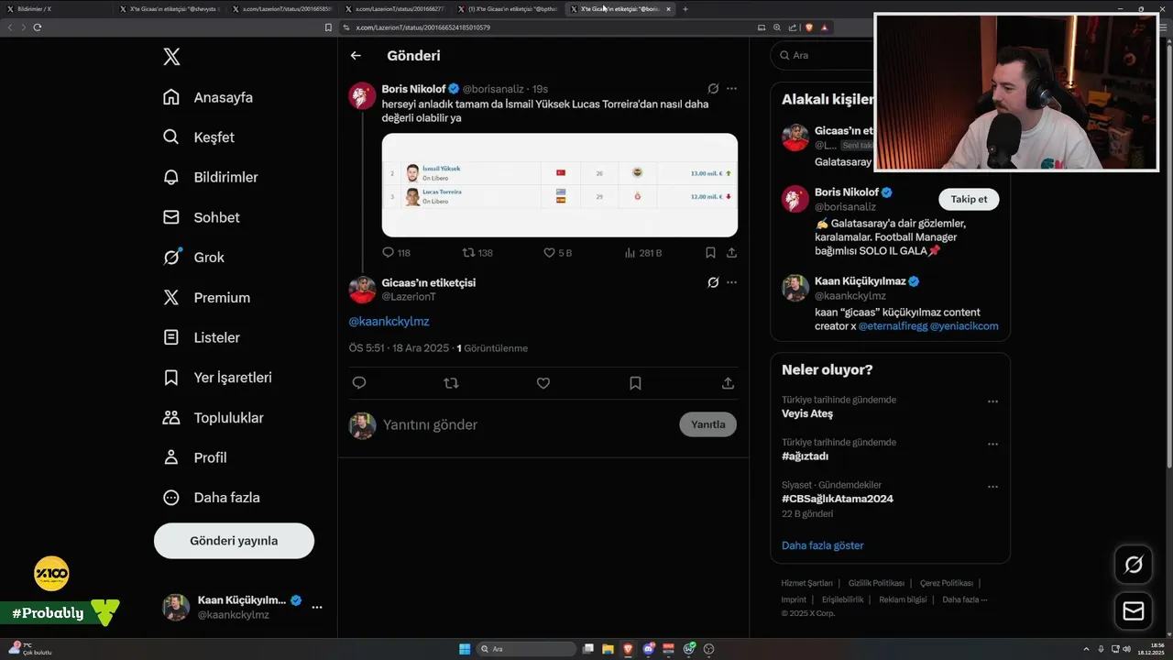Bookmark the @kaankckylmz post
The width and height of the screenshot is (1173, 660).
point(635,383)
